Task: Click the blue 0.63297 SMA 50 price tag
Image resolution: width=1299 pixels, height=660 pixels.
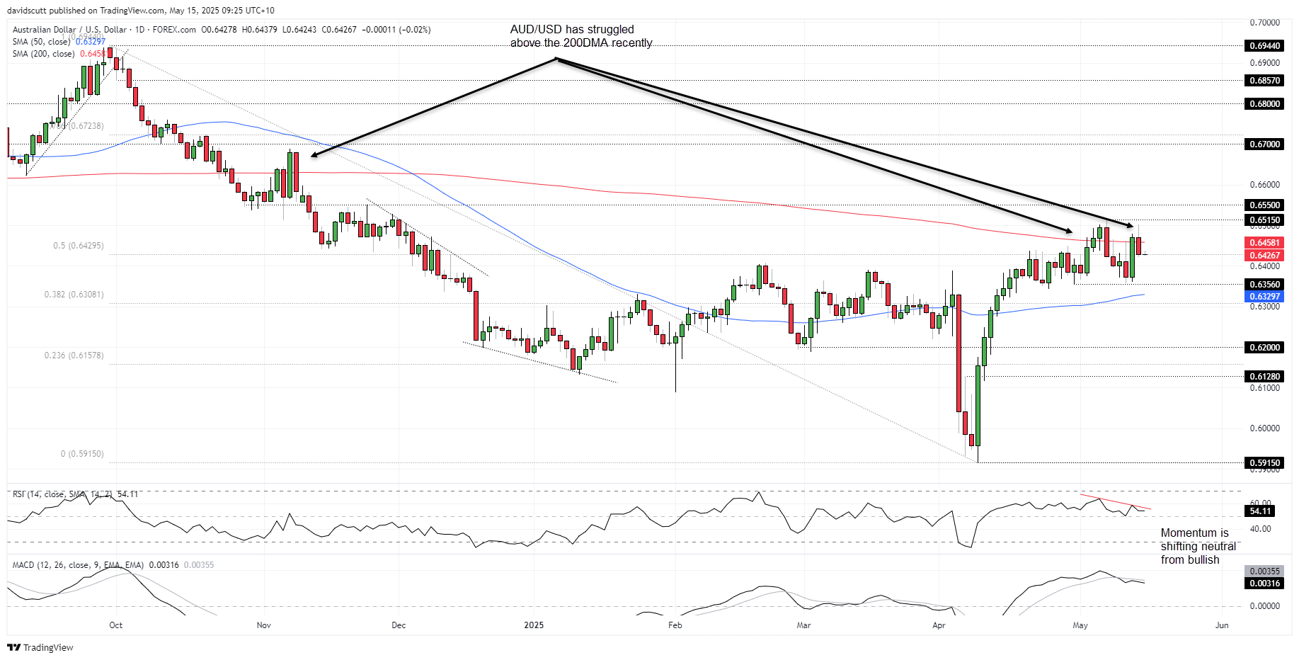Action: point(1264,297)
